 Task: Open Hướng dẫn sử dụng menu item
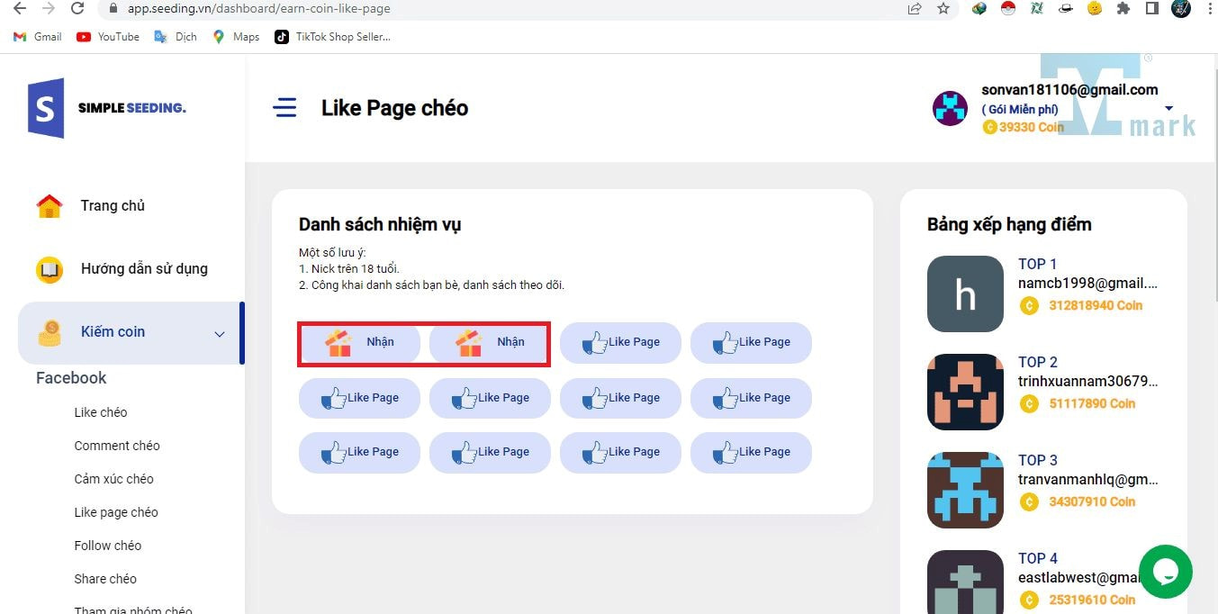pos(144,269)
